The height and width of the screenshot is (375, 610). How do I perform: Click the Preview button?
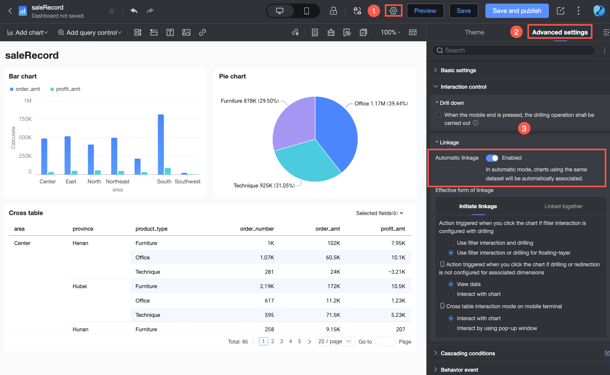click(425, 11)
